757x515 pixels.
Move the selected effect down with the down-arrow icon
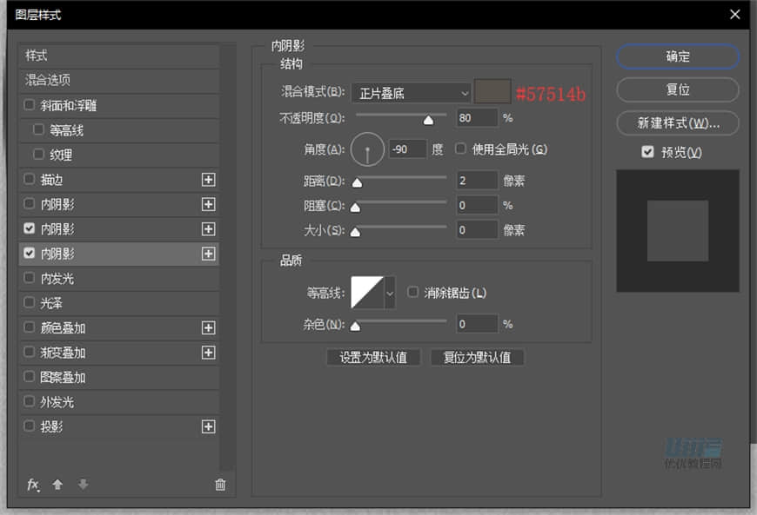[82, 485]
